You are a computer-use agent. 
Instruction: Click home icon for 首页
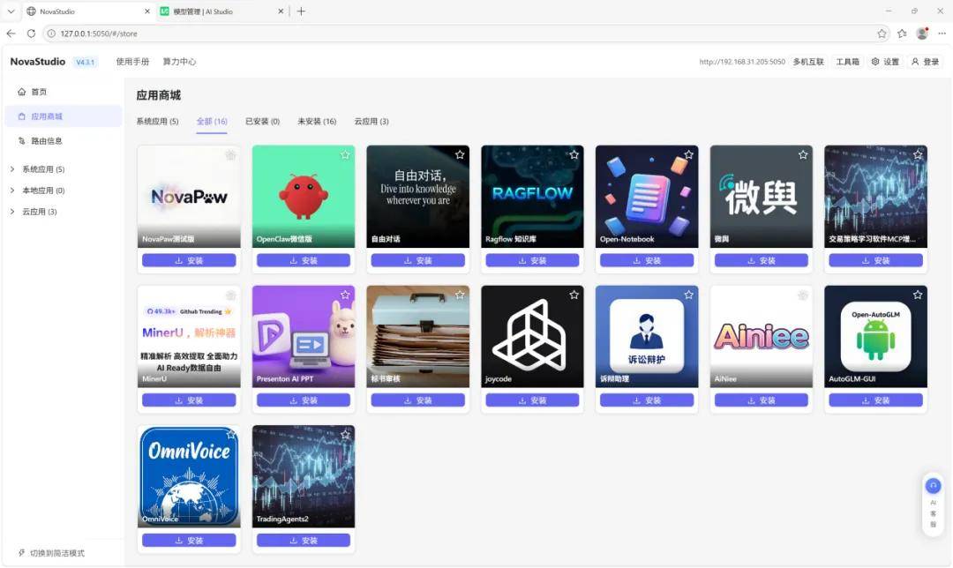coord(22,92)
